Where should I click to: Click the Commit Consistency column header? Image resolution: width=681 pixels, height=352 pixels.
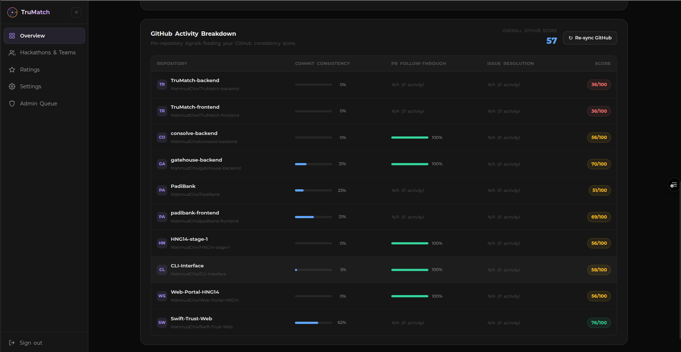[x=322, y=64]
